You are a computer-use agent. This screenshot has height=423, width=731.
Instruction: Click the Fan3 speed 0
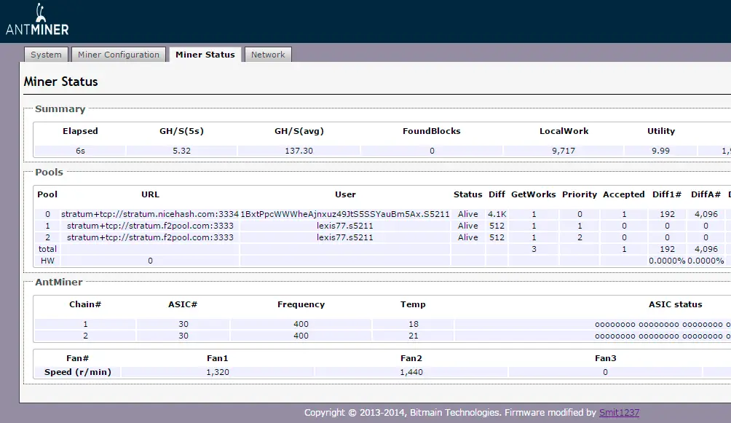click(605, 372)
